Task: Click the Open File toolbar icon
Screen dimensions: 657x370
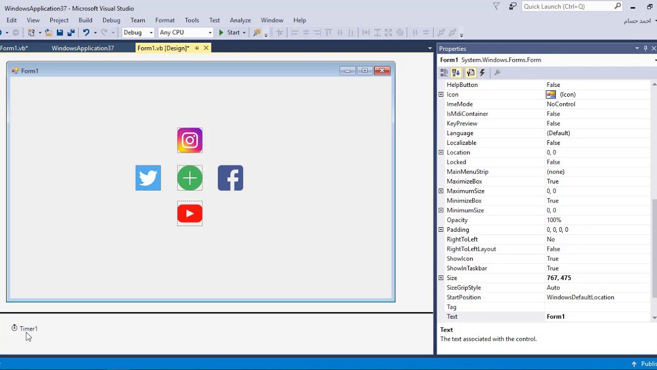Action: tap(48, 32)
